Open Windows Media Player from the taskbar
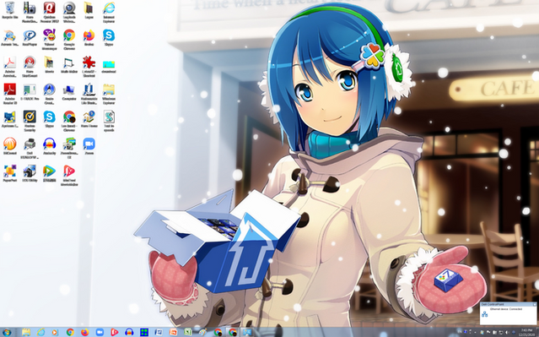The width and height of the screenshot is (539, 337). pos(55,332)
